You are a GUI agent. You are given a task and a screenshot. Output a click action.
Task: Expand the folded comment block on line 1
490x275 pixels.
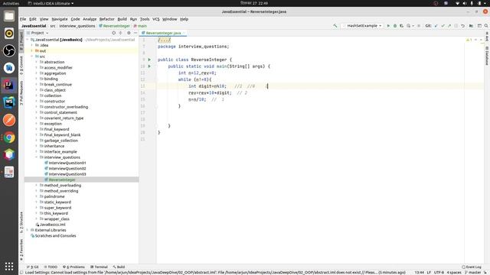164,40
